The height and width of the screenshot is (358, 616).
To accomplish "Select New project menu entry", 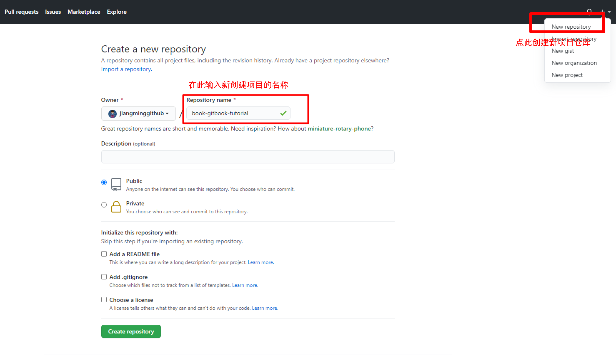I will coord(567,75).
